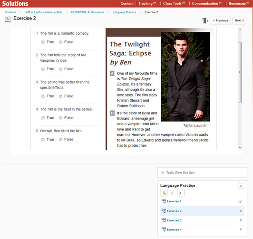Click the Exercise 2 row icon
This screenshot has height=239, width=253.
click(164, 210)
